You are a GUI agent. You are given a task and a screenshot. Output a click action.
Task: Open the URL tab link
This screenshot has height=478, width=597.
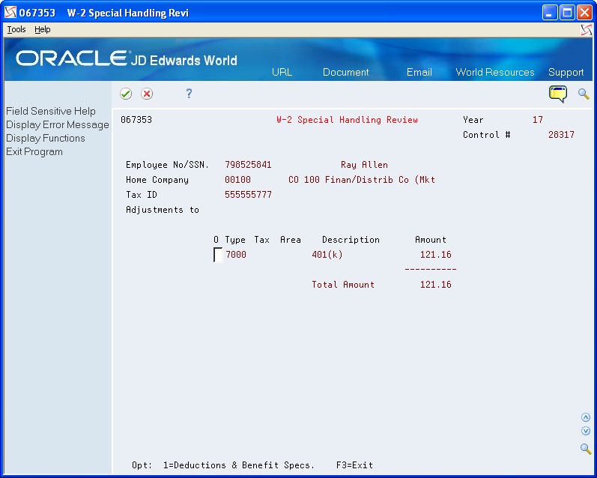(x=282, y=72)
